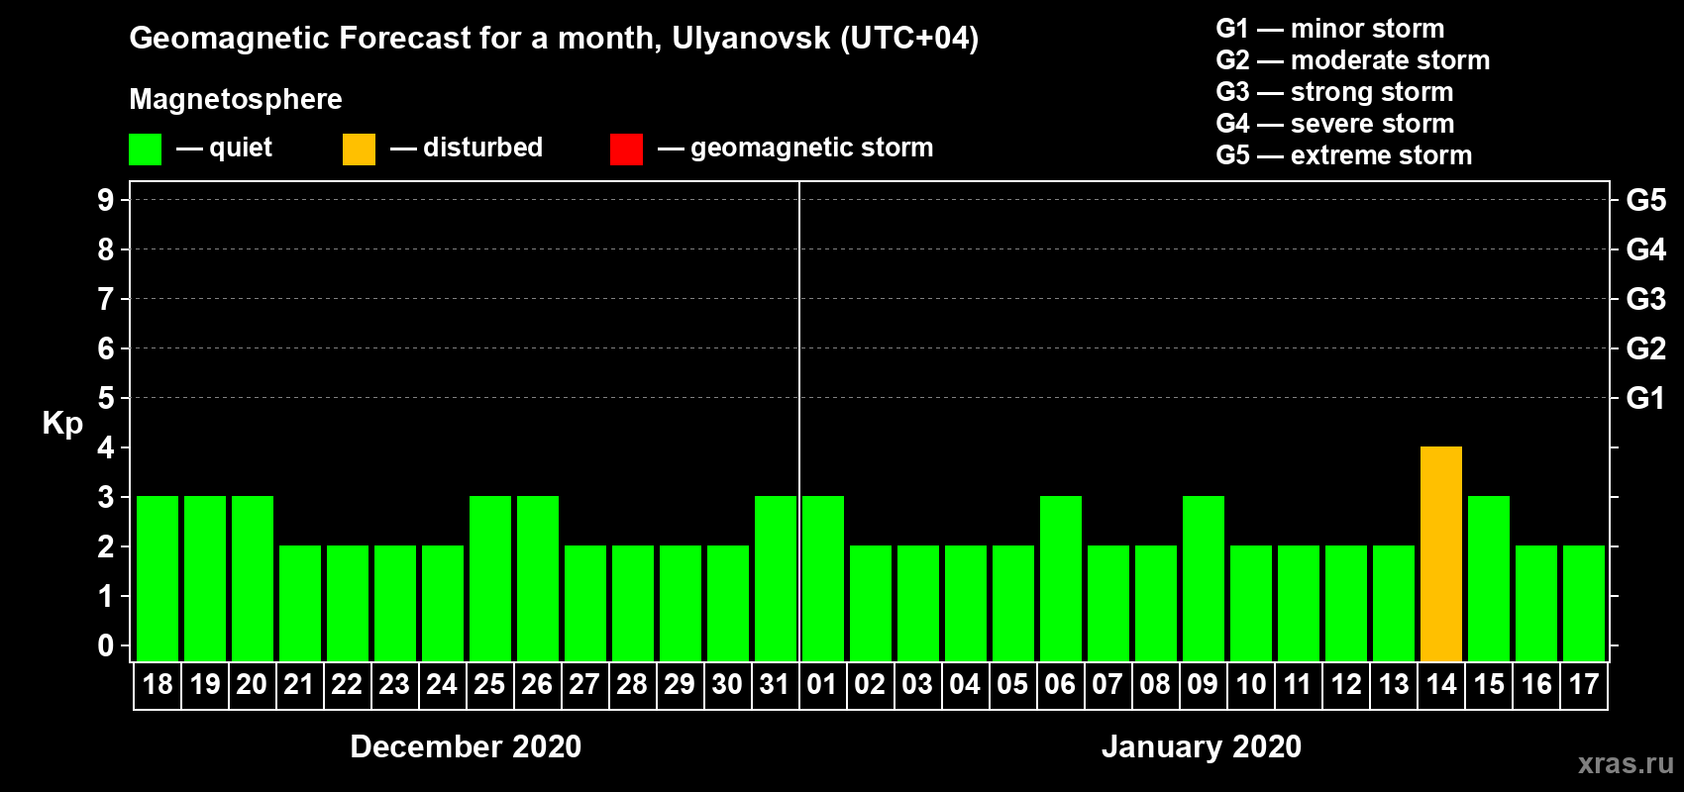This screenshot has width=1684, height=792.
Task: Click the December 2020 month label
Action: (466, 746)
